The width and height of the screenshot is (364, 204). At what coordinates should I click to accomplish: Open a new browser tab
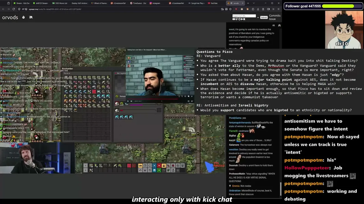point(248,3)
